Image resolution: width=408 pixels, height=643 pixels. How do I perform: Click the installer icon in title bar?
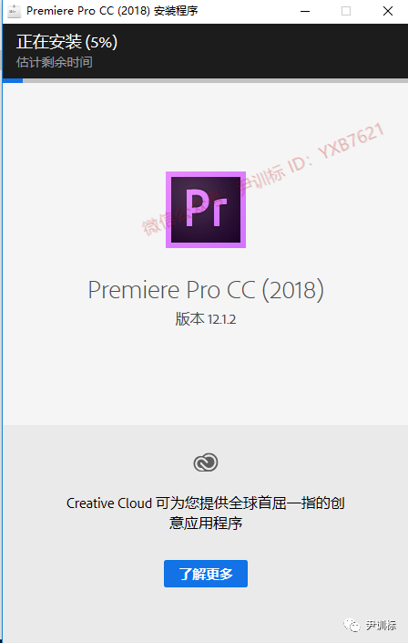pyautogui.click(x=14, y=11)
